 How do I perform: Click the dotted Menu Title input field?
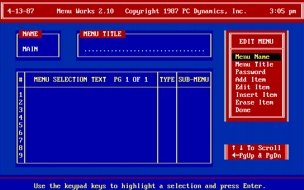tap(144, 49)
